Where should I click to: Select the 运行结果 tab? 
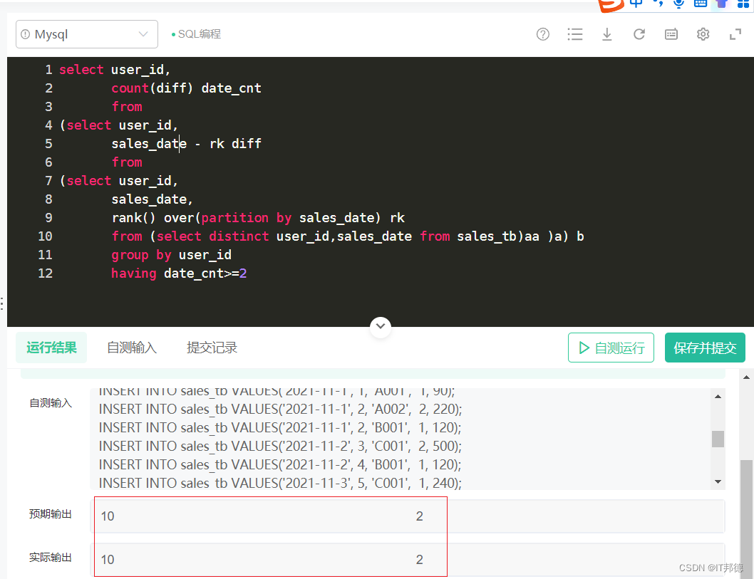click(x=51, y=348)
